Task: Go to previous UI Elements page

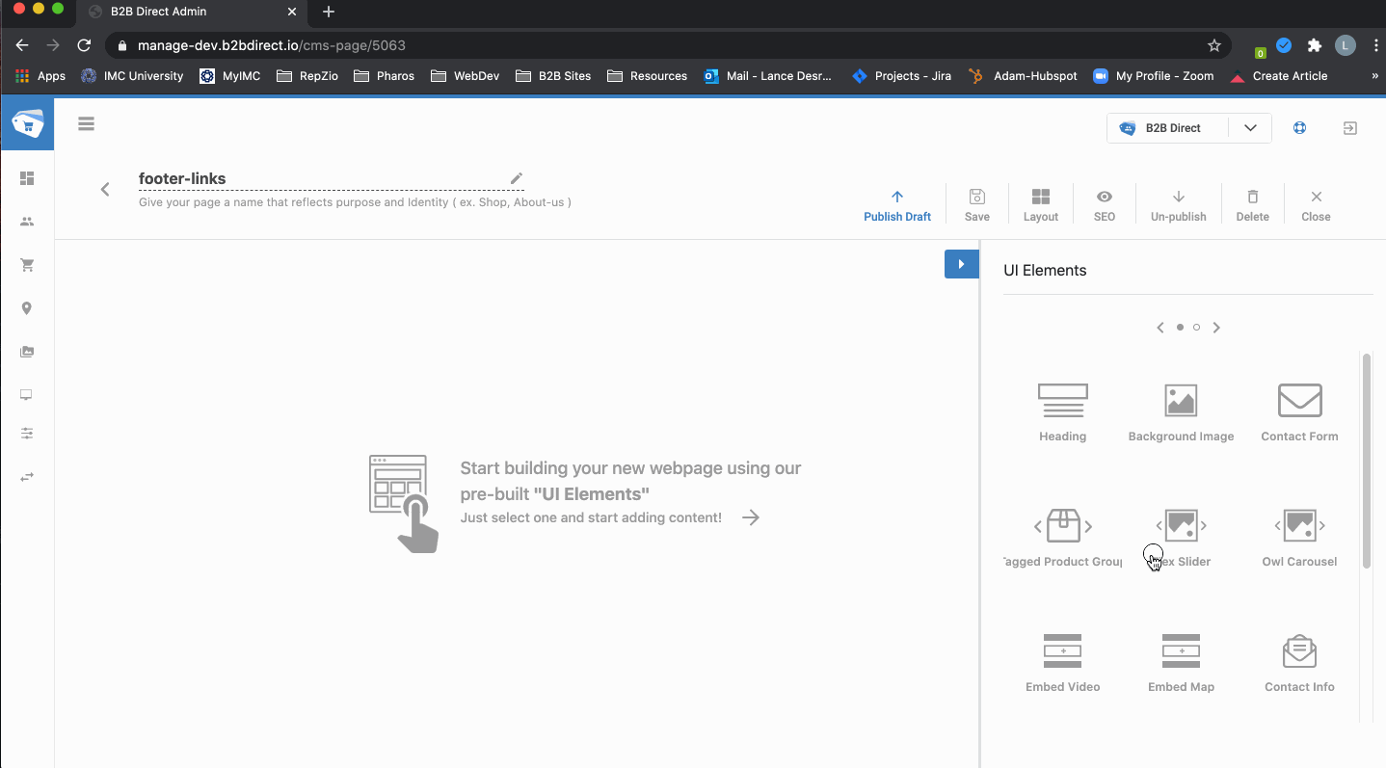Action: (x=1160, y=328)
